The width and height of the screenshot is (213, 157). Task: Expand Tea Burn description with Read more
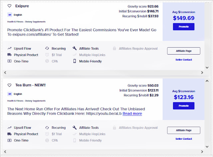(x=132, y=114)
